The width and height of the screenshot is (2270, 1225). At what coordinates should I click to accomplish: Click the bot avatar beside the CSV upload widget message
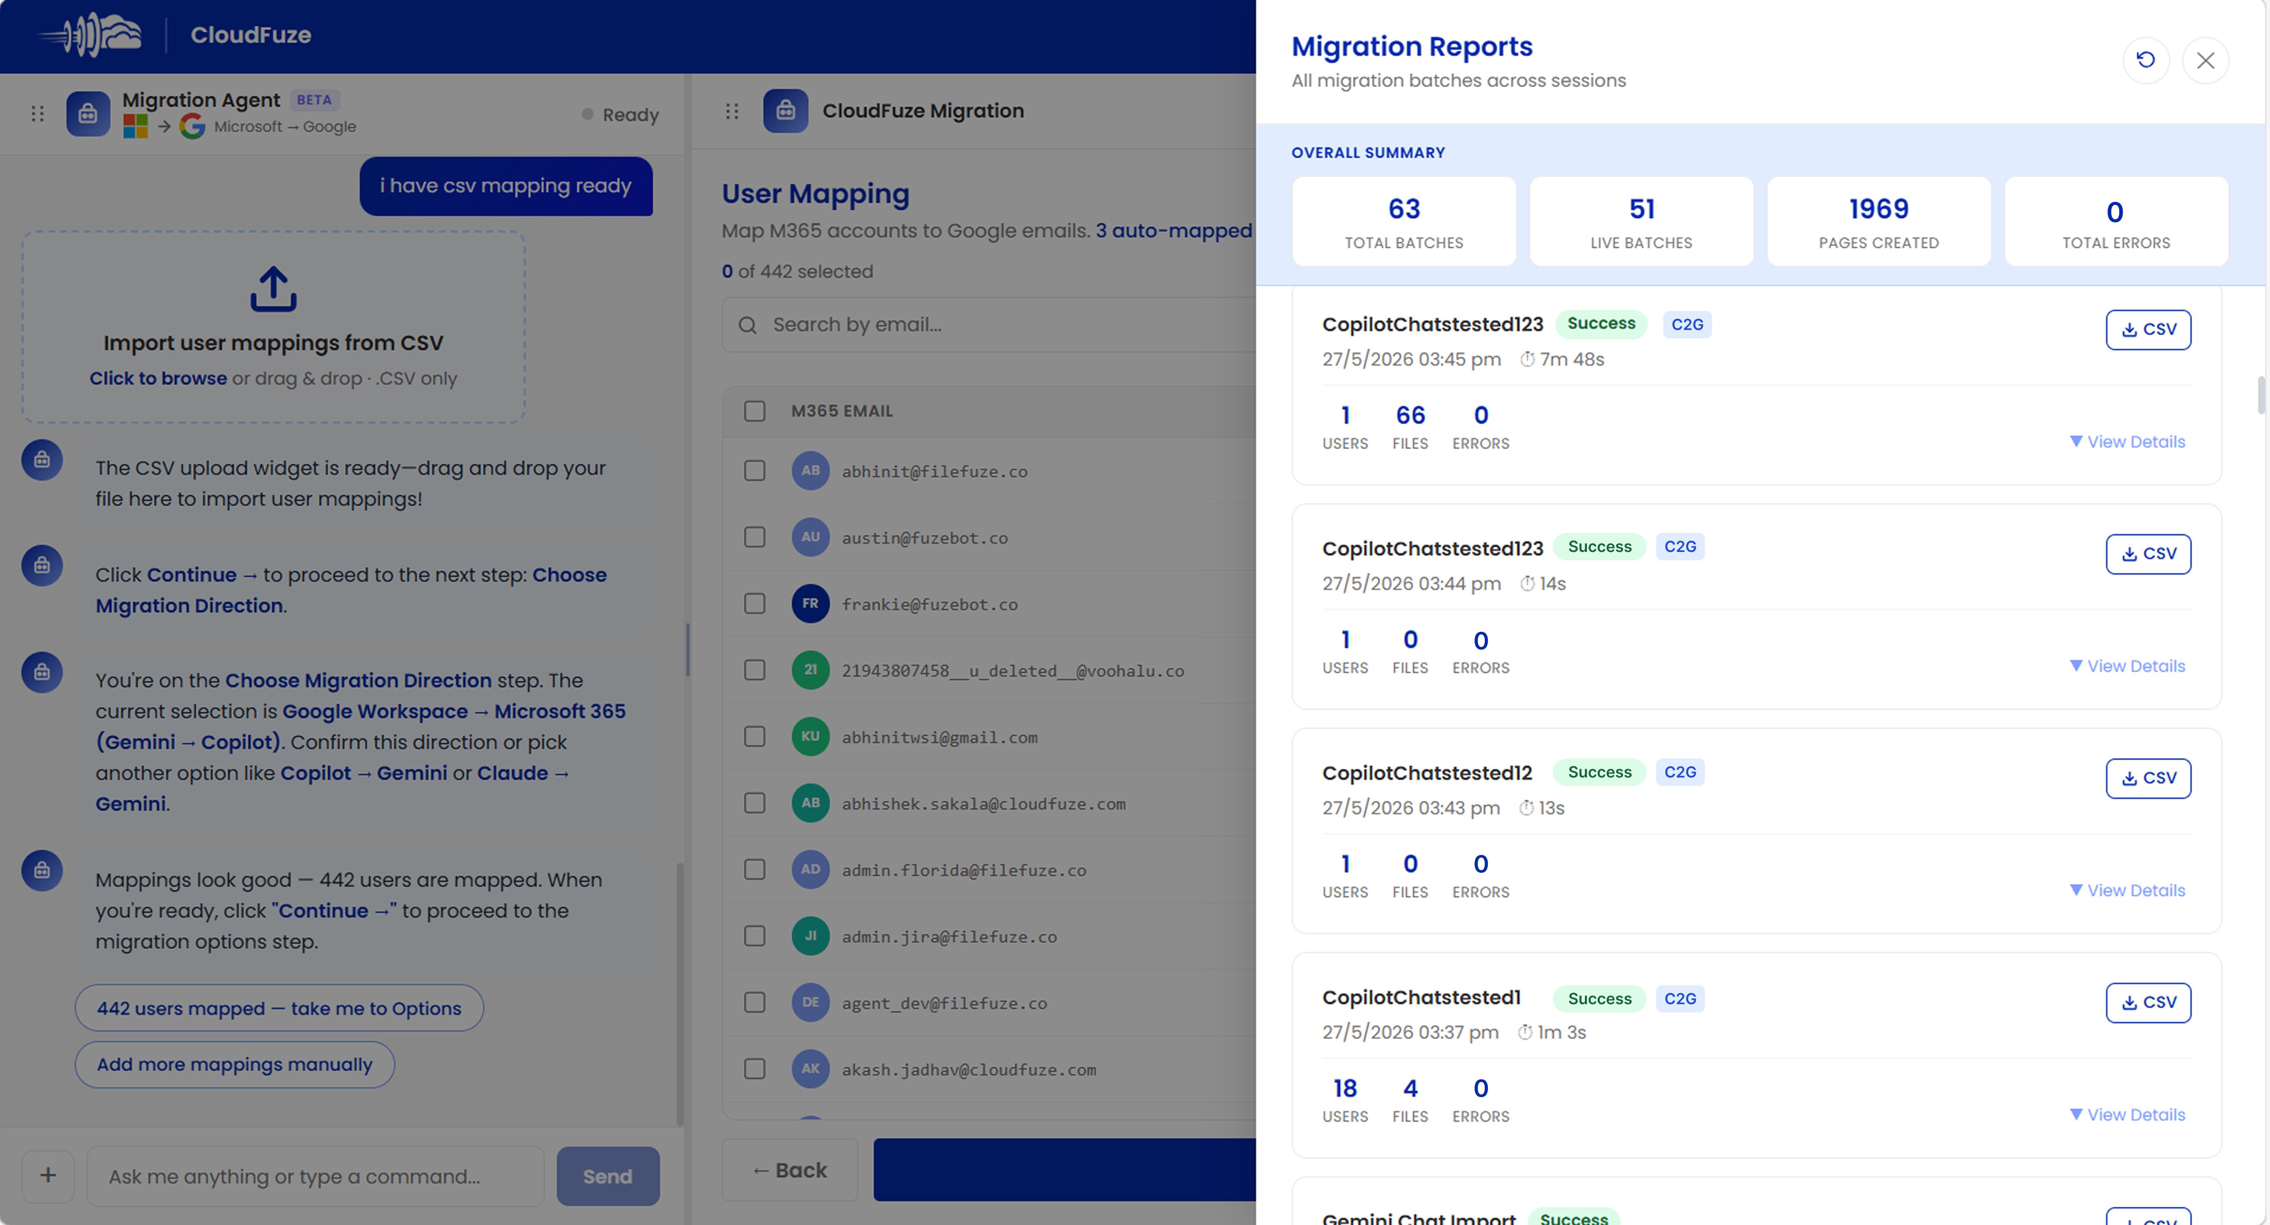(42, 460)
